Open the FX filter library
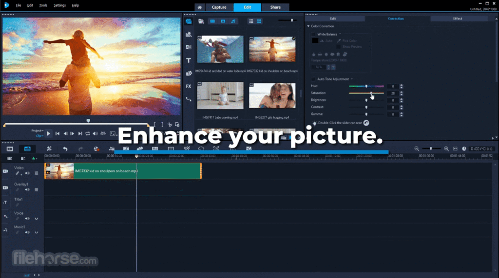 pyautogui.click(x=189, y=86)
